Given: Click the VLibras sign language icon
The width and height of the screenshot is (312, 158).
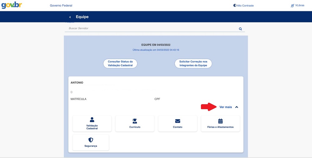Looking at the screenshot, I should click(292, 6).
